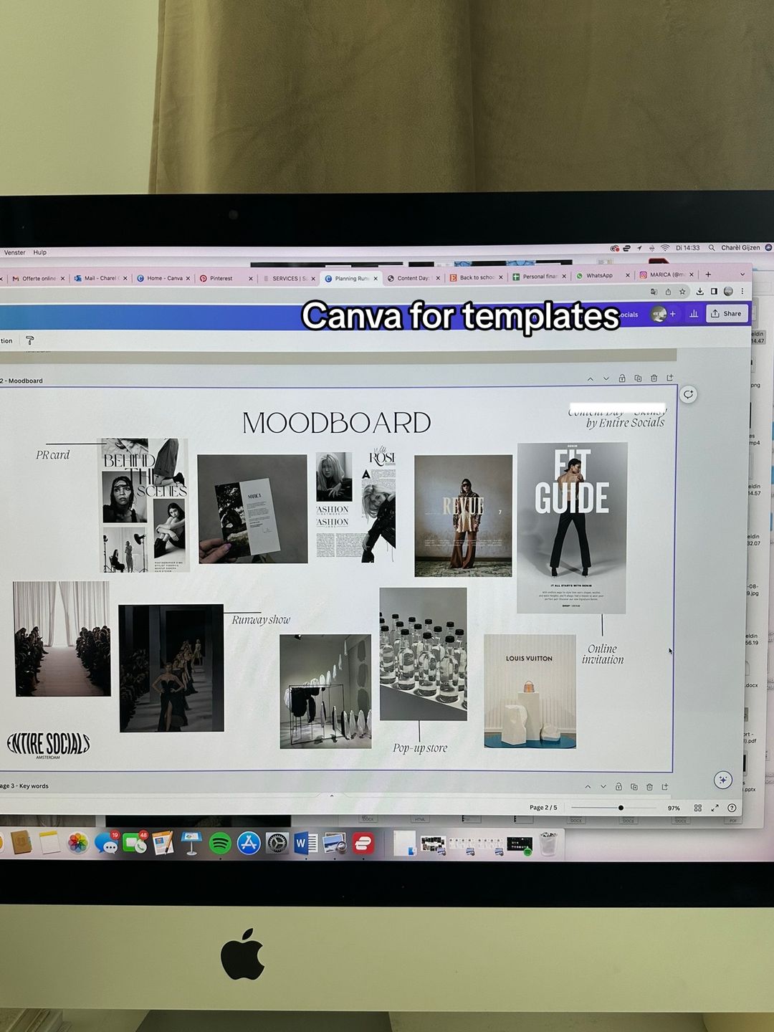Image resolution: width=774 pixels, height=1032 pixels.
Task: Switch to the Offerte online Gmail tab
Action: click(38, 278)
